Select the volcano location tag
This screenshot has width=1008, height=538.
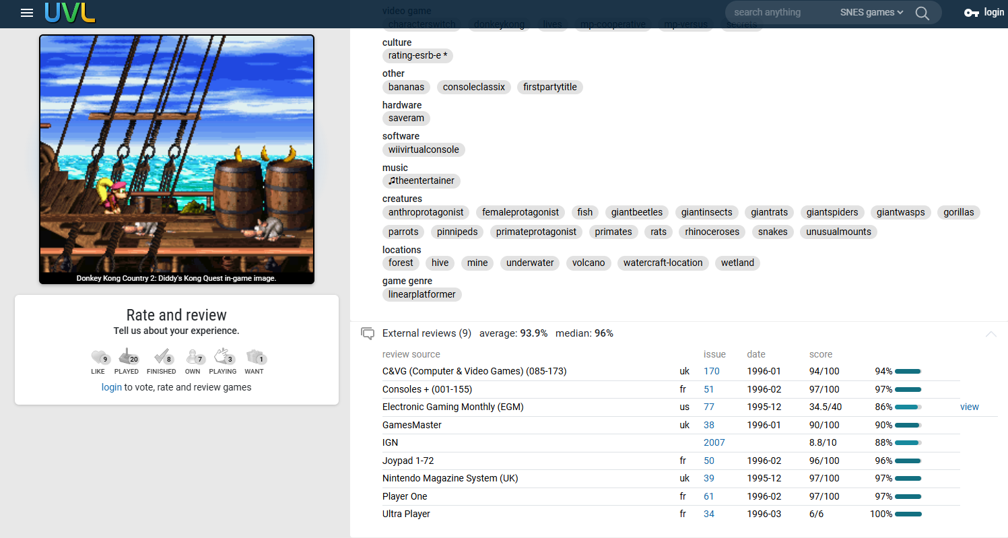(589, 263)
